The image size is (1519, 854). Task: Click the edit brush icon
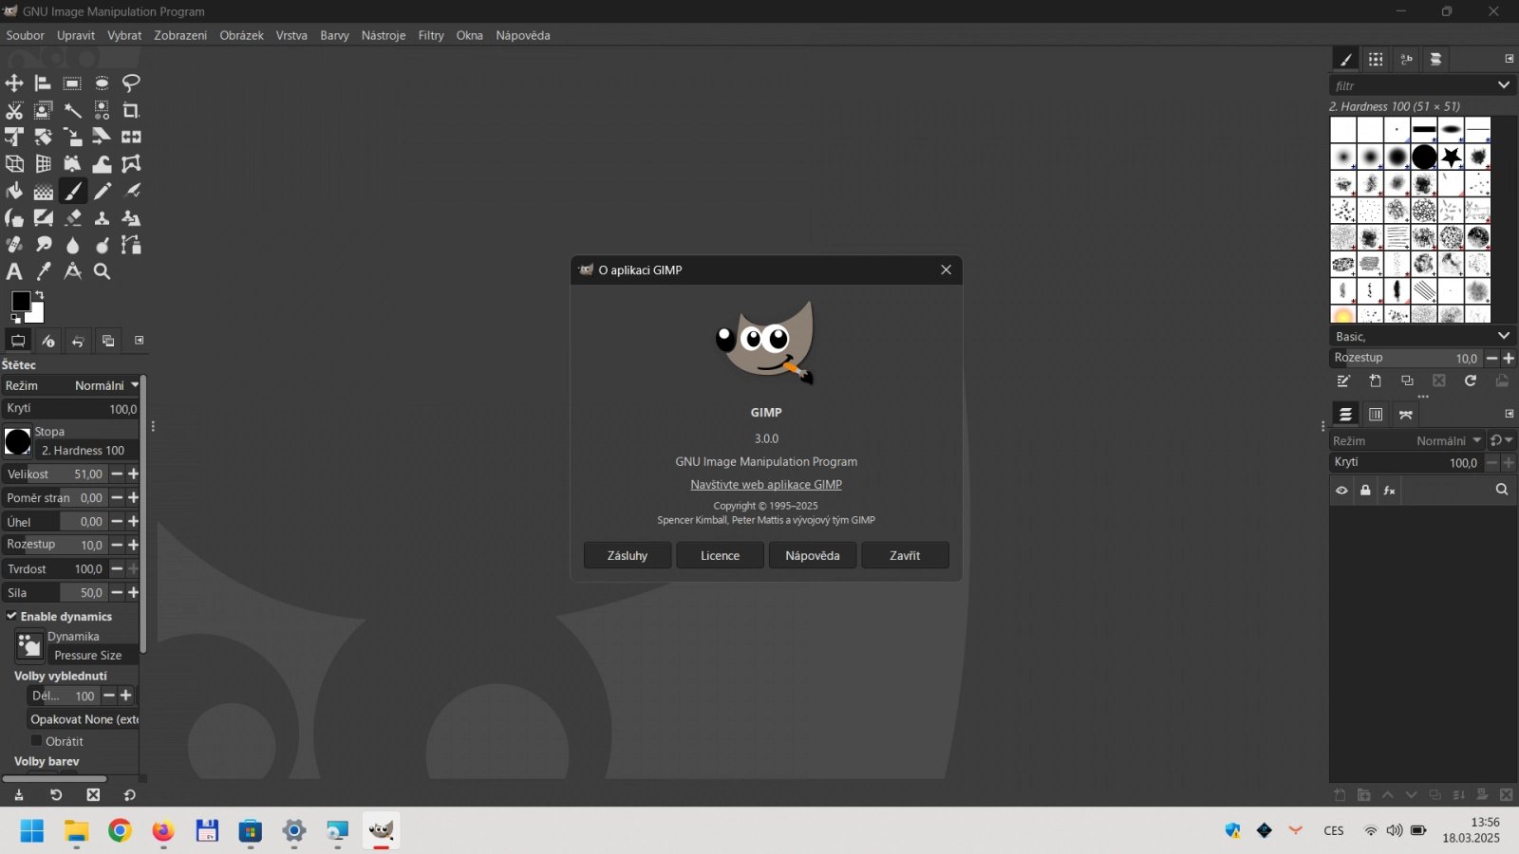coord(1343,381)
